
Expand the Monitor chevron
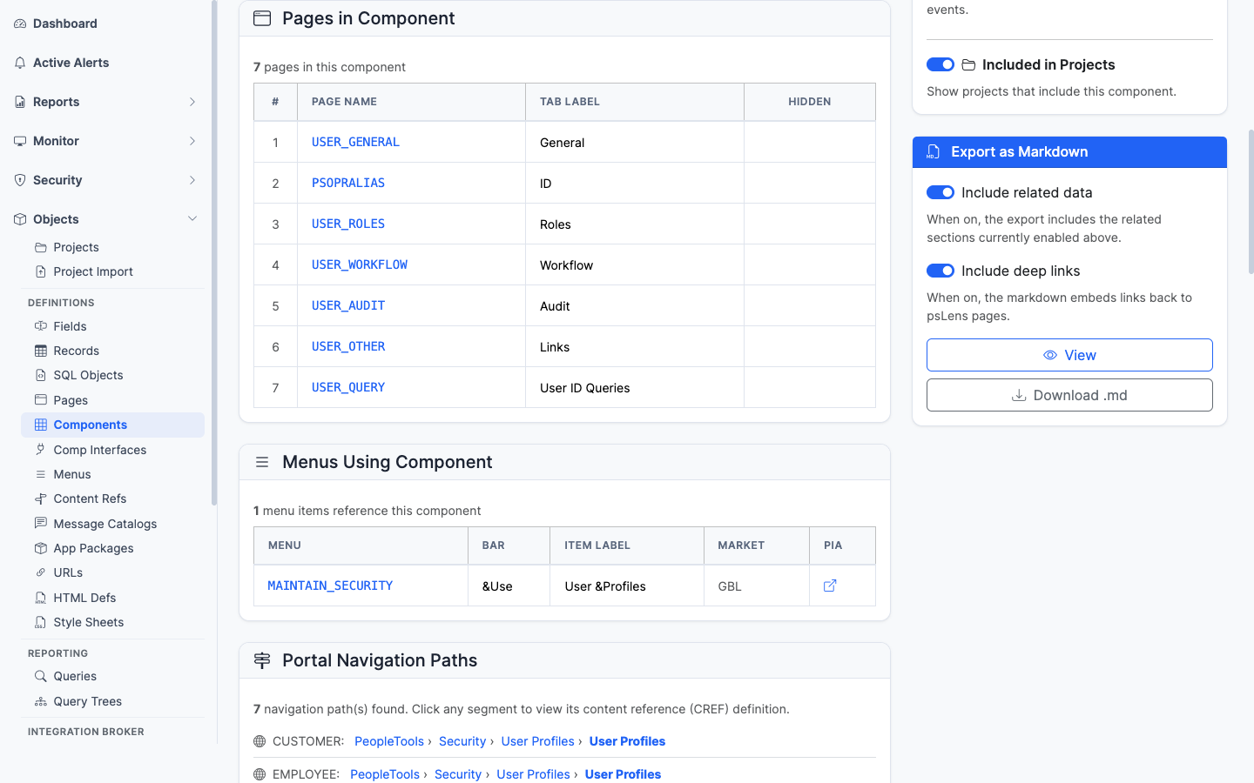192,141
